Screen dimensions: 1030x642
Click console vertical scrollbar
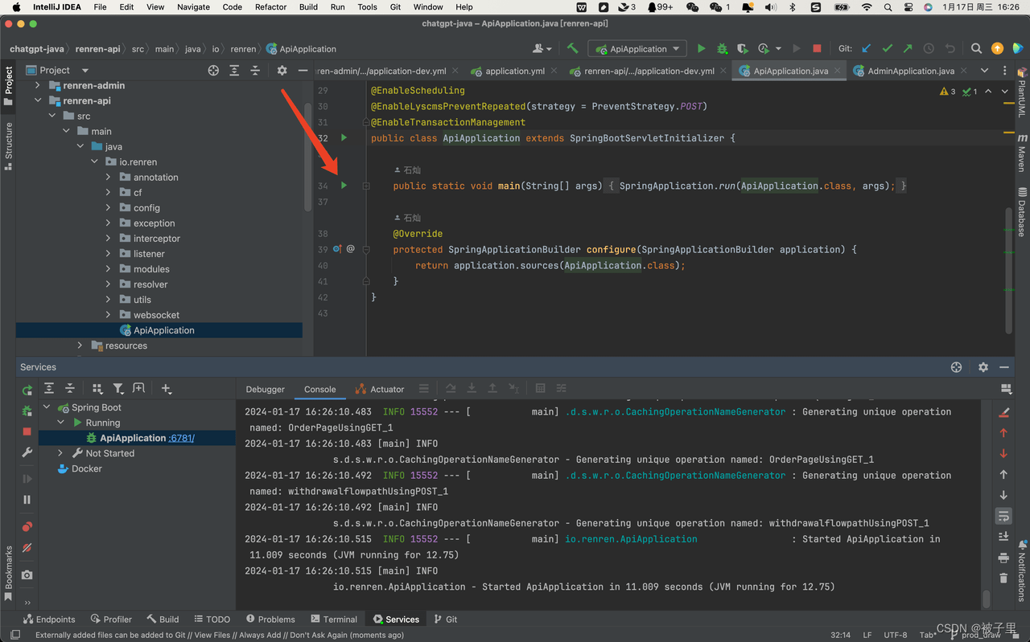(987, 599)
